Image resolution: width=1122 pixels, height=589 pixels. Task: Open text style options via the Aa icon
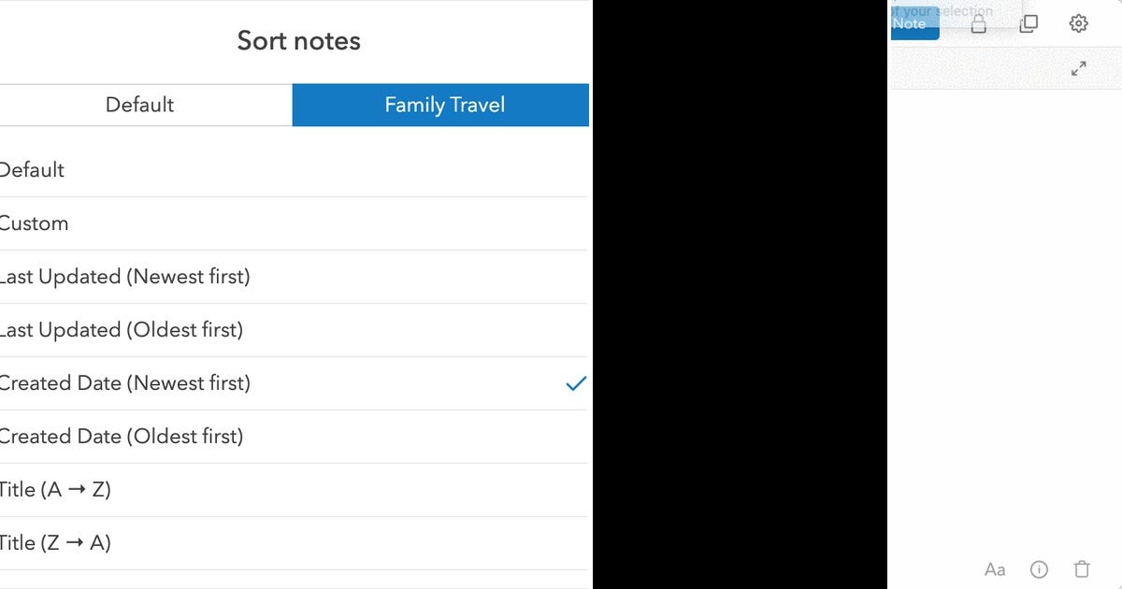(x=994, y=568)
